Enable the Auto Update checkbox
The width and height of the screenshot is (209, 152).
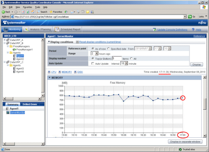(x=93, y=64)
